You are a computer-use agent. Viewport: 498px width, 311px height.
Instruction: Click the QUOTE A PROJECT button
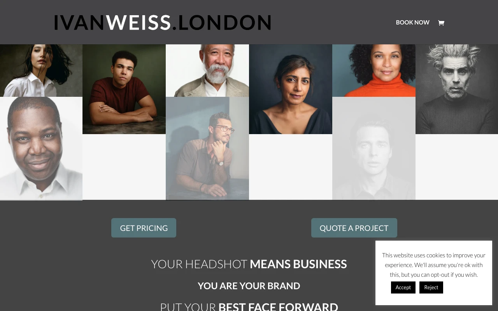click(354, 228)
